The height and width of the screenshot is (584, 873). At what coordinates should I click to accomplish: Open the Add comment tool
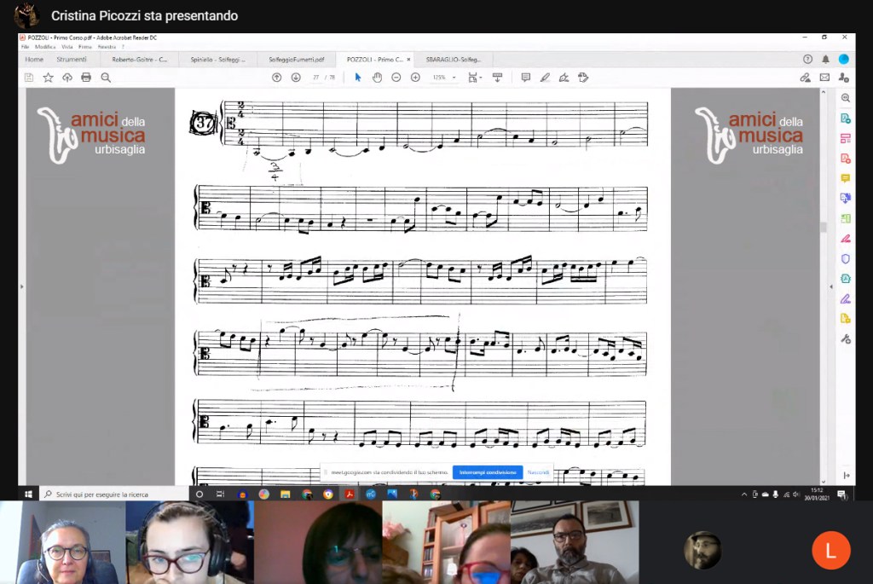(525, 78)
